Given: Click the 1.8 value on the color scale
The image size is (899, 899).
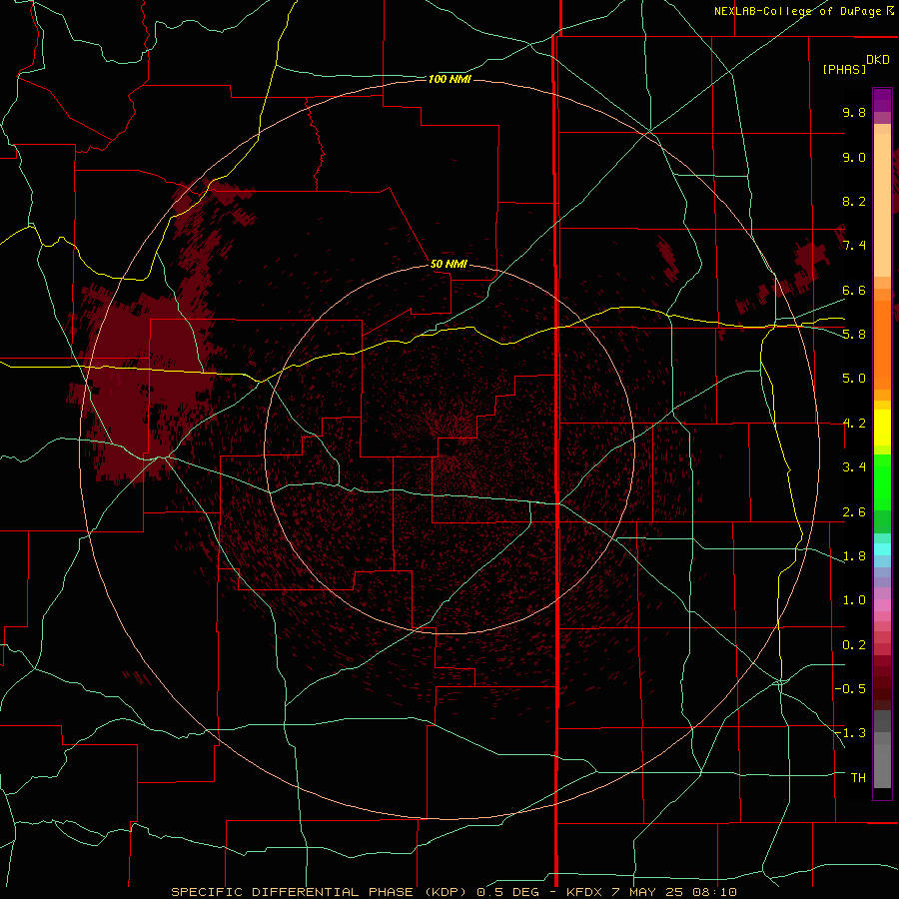Looking at the screenshot, I should tap(854, 556).
